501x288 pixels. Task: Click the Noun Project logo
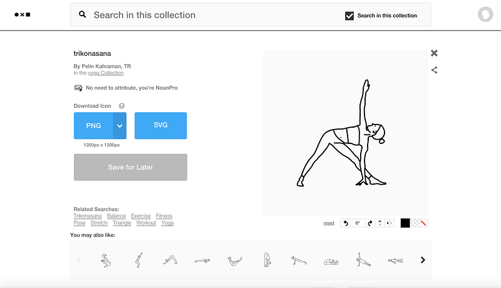(x=22, y=14)
